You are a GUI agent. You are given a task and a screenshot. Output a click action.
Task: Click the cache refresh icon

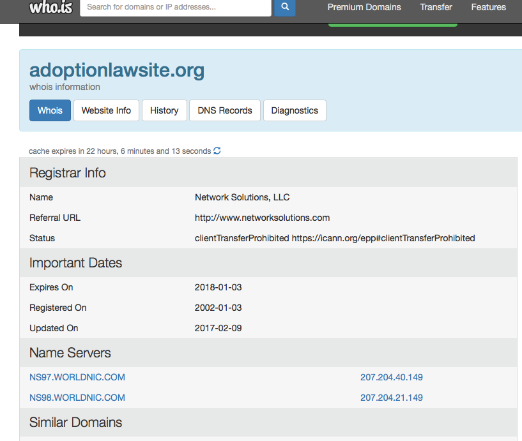pos(217,151)
